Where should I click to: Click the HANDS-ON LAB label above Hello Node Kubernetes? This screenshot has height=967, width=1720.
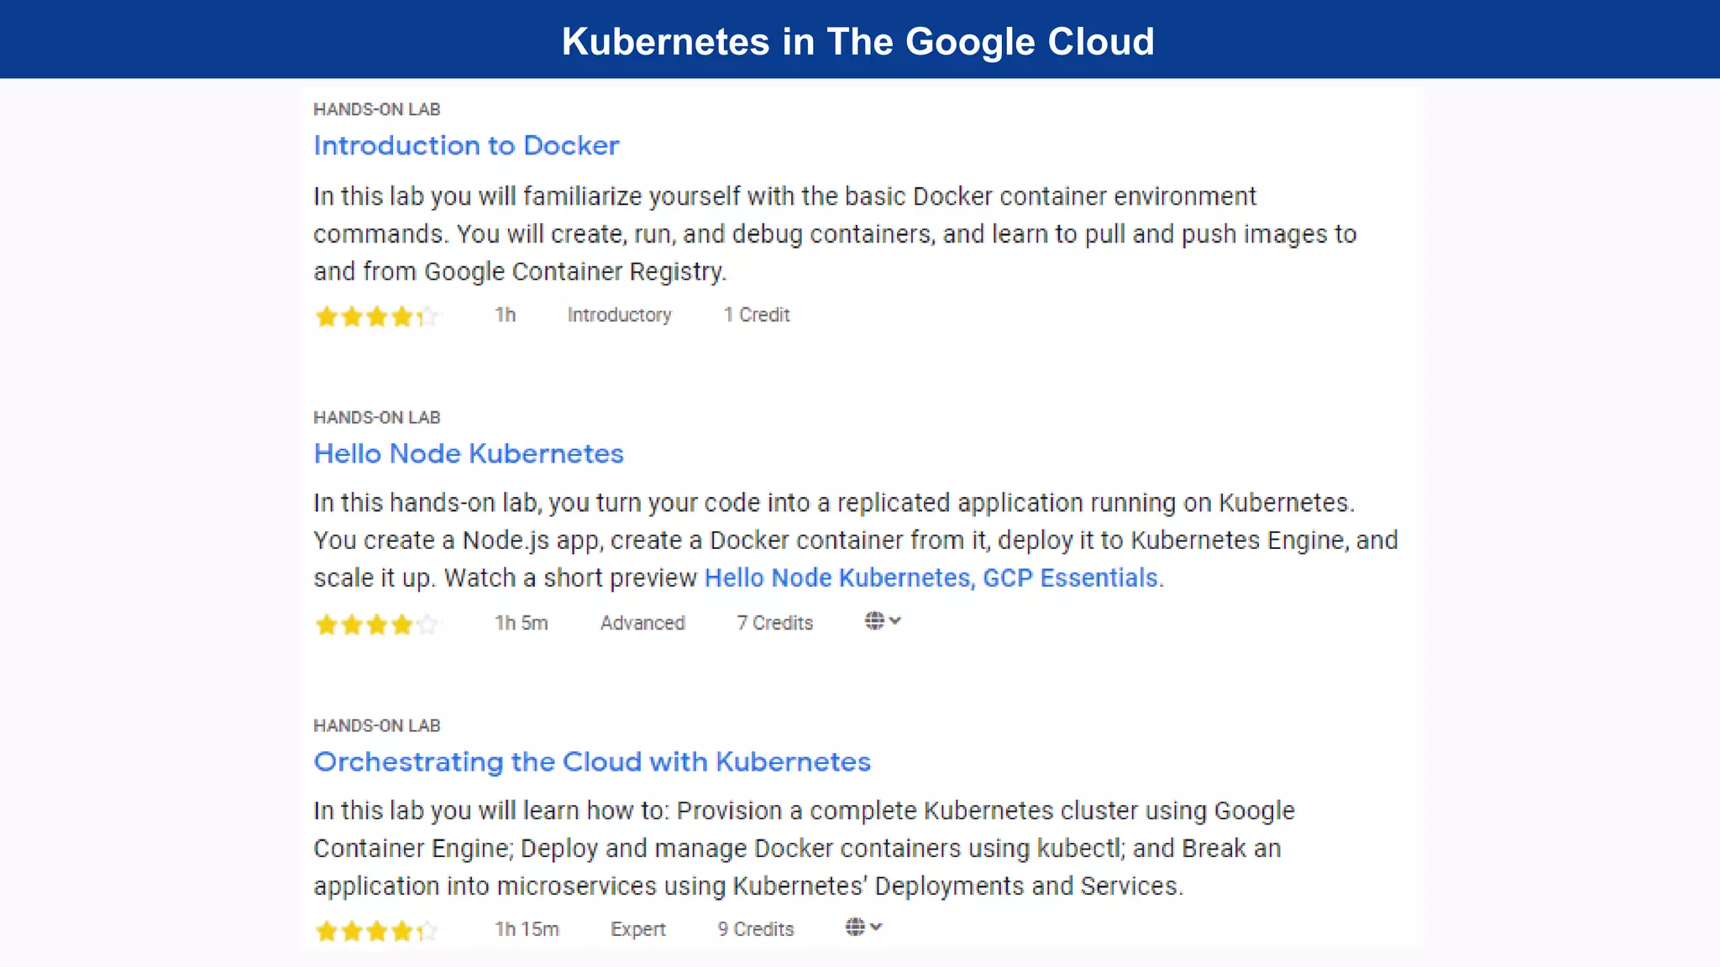pyautogui.click(x=376, y=417)
